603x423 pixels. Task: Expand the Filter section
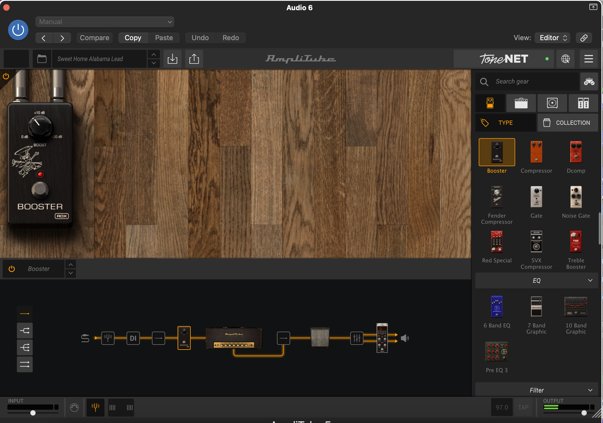pos(537,390)
